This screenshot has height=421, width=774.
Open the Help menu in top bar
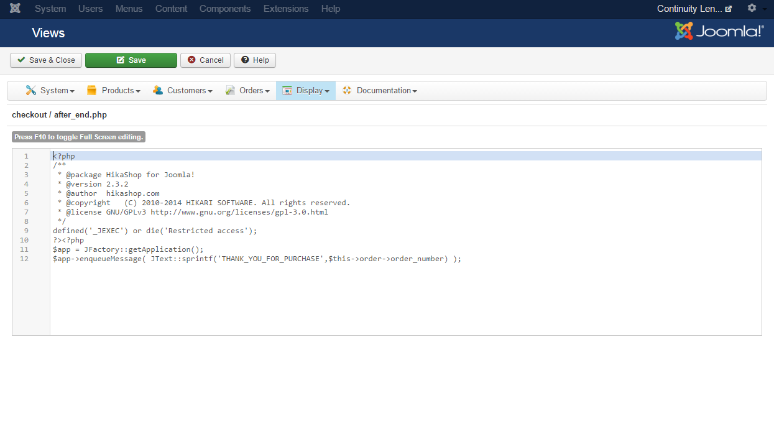pos(331,9)
